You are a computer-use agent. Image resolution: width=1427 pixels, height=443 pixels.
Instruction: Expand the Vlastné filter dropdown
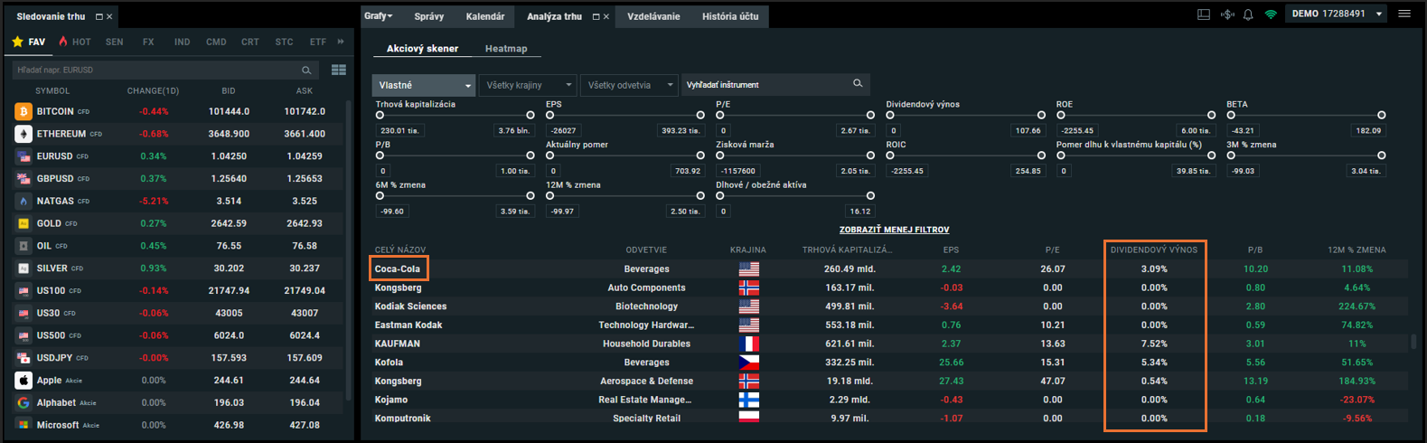pos(423,85)
